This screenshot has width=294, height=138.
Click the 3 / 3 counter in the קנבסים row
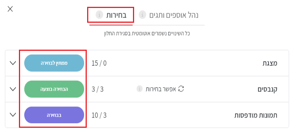[97, 89]
